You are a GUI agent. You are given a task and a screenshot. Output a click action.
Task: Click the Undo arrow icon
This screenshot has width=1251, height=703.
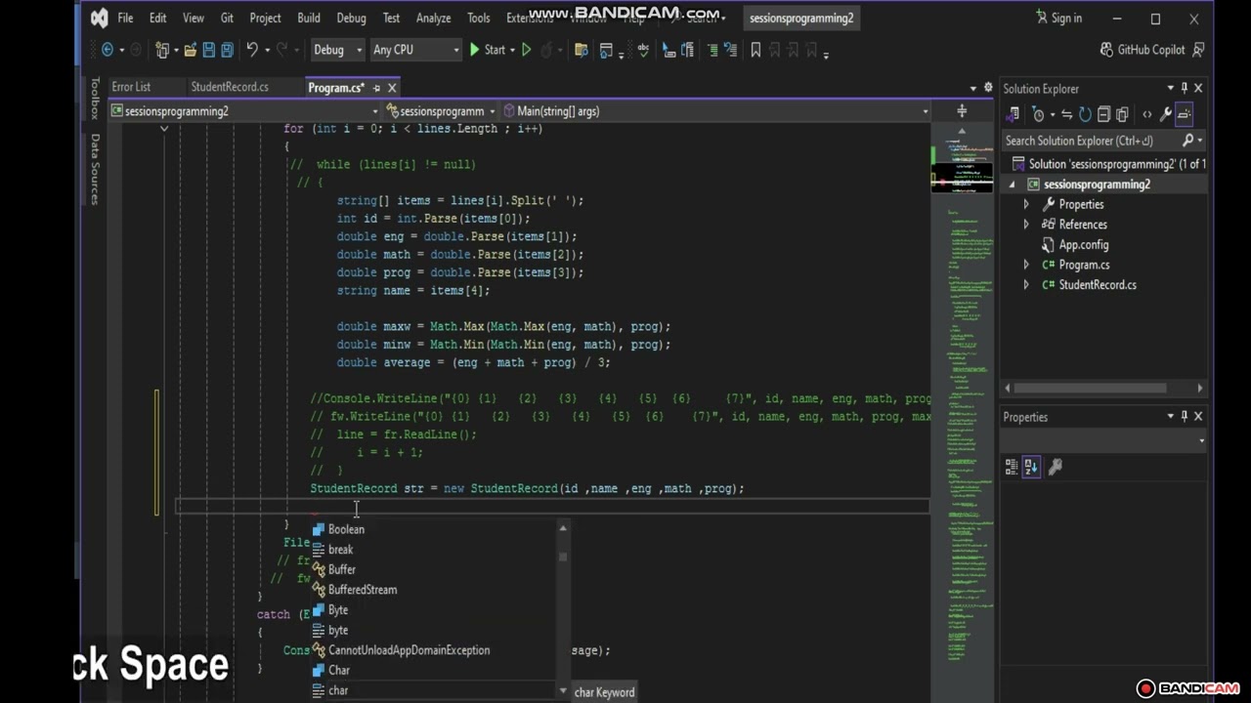point(252,50)
